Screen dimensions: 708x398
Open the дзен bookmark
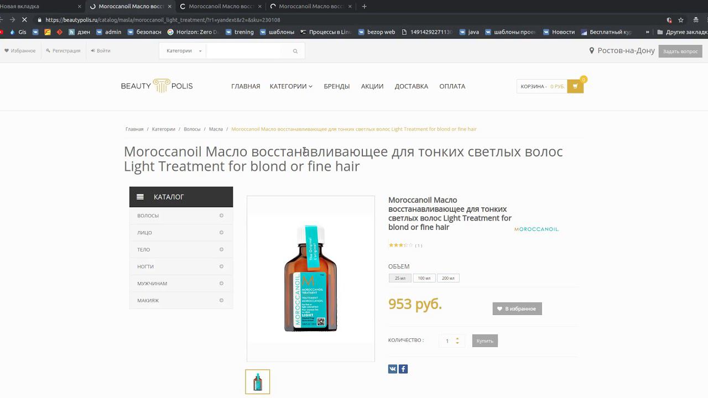click(x=79, y=32)
